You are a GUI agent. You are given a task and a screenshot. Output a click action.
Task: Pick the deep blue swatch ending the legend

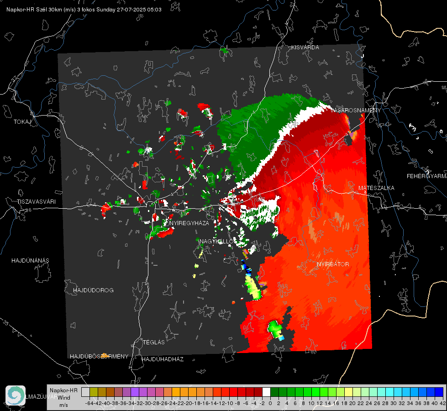pos(439,392)
